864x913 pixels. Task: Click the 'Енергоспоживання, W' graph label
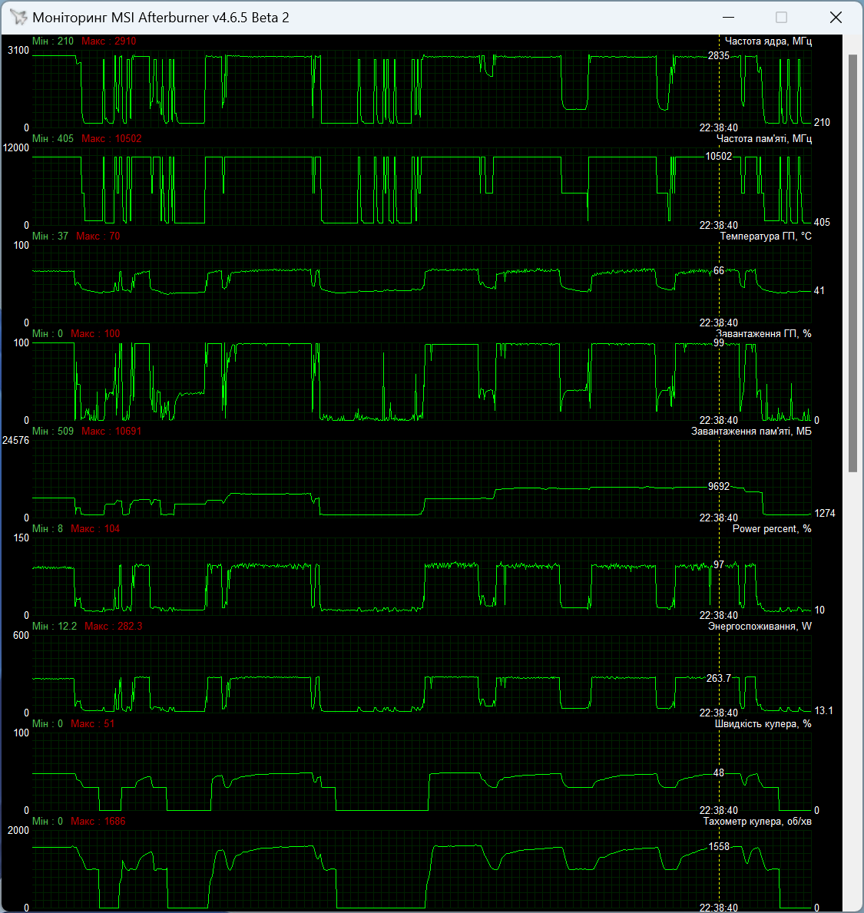click(x=760, y=627)
